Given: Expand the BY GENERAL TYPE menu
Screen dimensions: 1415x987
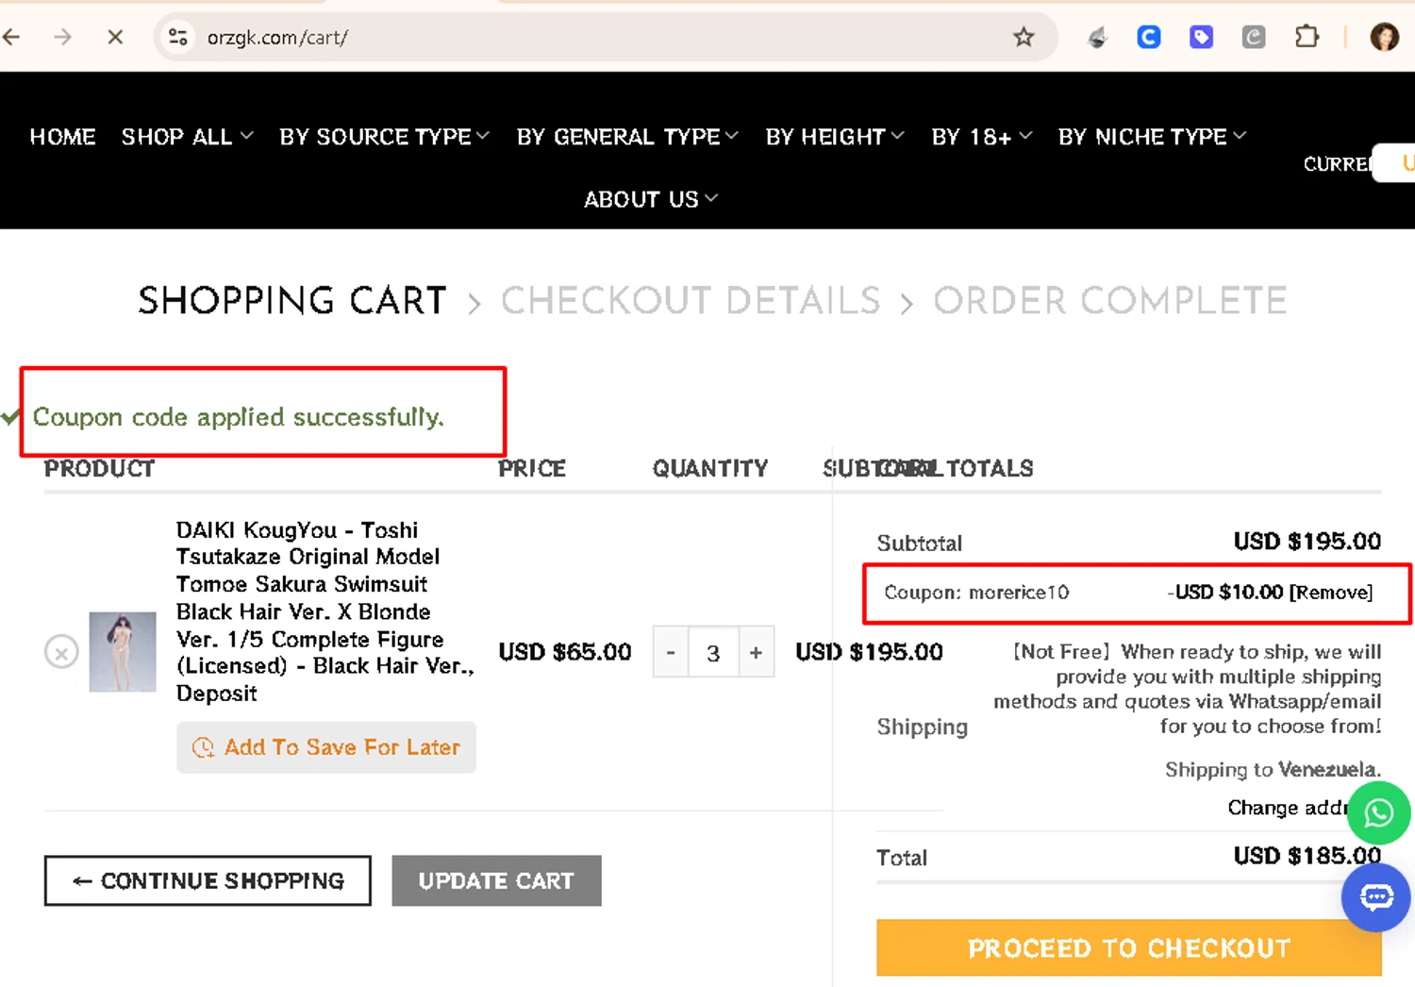Looking at the screenshot, I should point(627,137).
